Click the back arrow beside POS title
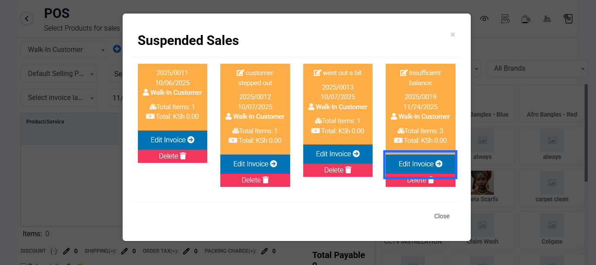Screen dimensions: 596x265 tap(27, 19)
